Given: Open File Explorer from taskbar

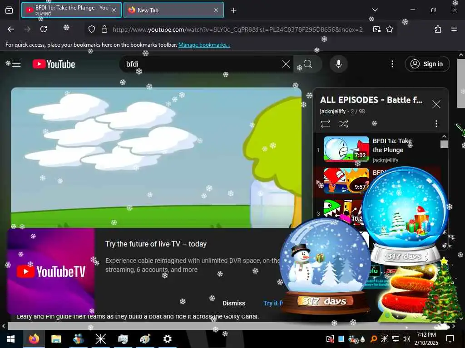Looking at the screenshot, I should (x=56, y=338).
